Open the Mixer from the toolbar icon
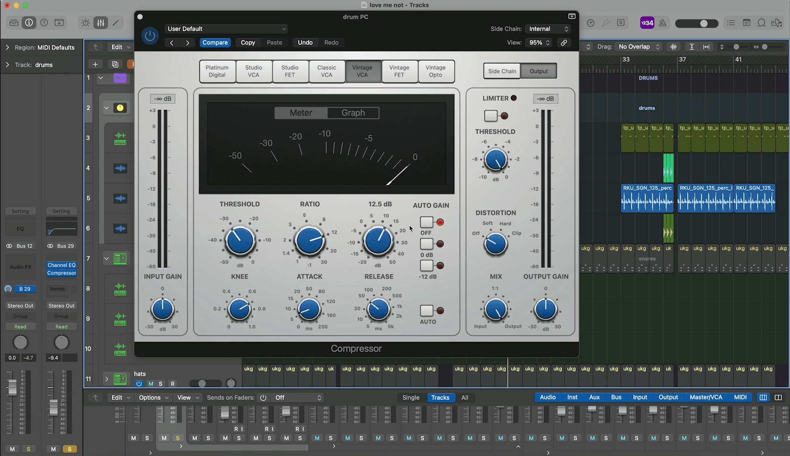This screenshot has height=456, width=790. [x=101, y=23]
